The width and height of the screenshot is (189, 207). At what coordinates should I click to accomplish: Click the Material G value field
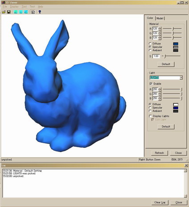pos(155,33)
